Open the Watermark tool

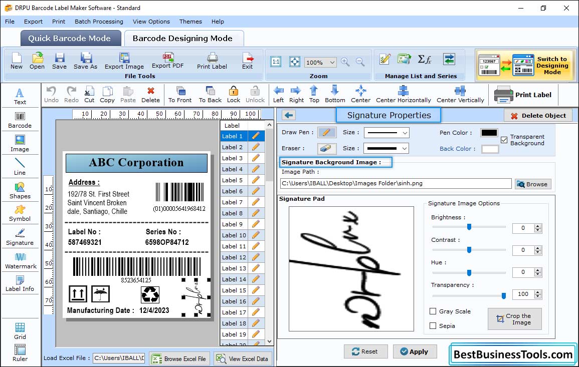click(x=21, y=260)
